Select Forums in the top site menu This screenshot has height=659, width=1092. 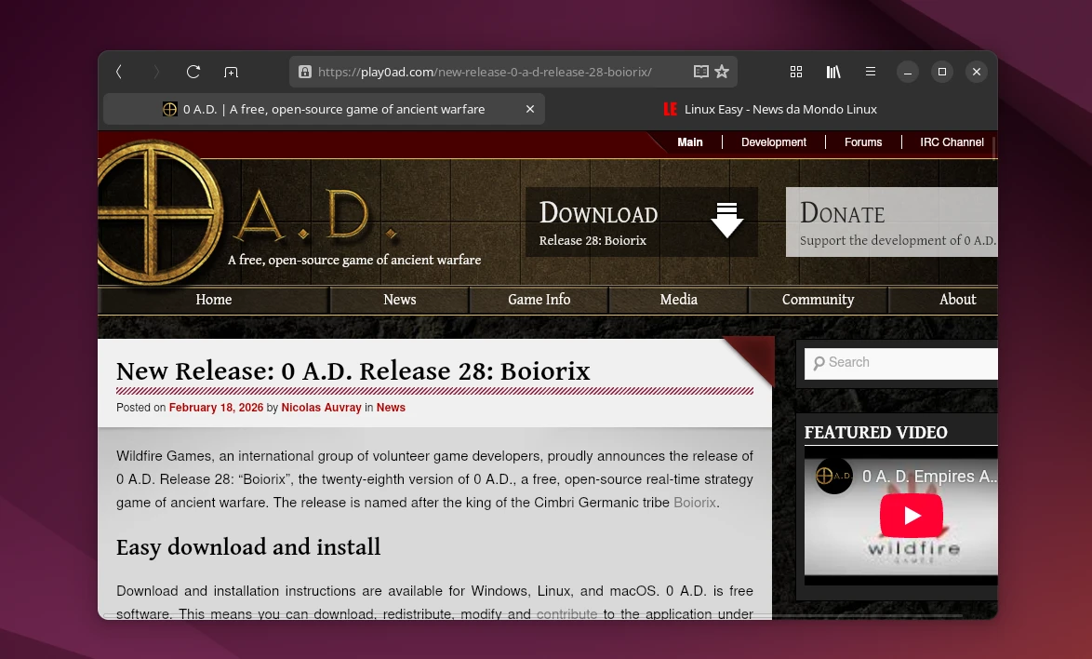click(863, 142)
